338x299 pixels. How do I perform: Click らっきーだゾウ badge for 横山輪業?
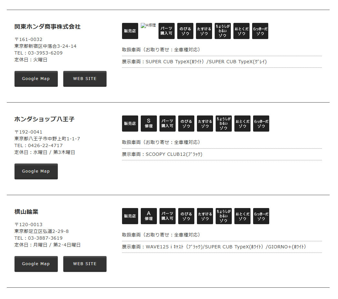(x=261, y=216)
